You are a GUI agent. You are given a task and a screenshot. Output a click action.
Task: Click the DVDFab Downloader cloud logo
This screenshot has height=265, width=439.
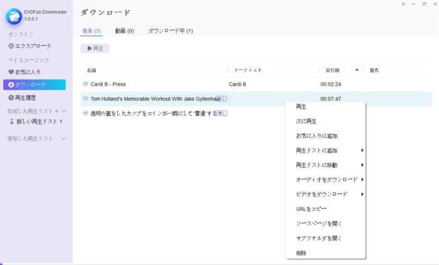[14, 14]
